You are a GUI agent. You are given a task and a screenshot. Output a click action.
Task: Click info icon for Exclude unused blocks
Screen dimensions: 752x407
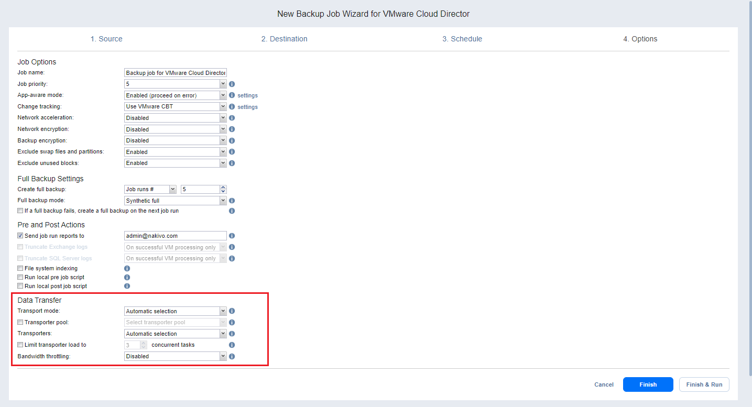pos(232,163)
